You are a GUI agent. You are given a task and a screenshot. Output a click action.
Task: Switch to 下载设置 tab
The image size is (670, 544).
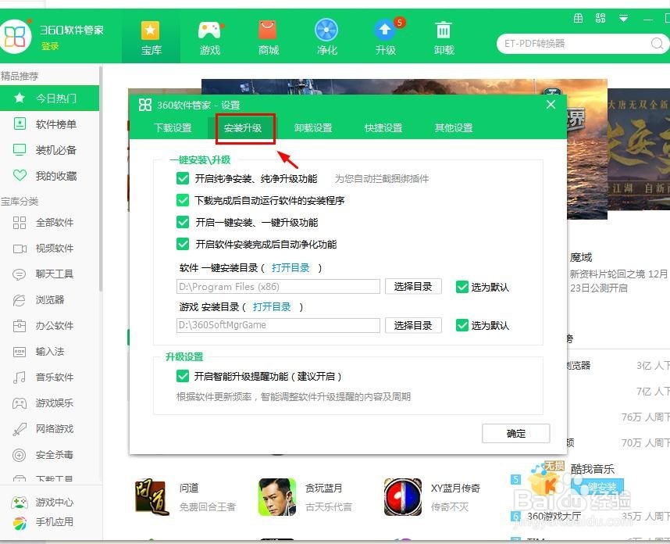click(x=173, y=128)
